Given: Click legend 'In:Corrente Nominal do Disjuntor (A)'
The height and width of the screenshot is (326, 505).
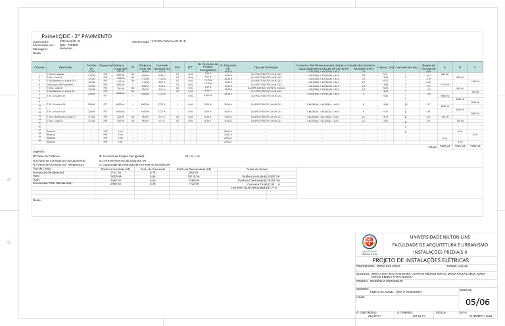Looking at the screenshot, I should pyautogui.click(x=123, y=160).
